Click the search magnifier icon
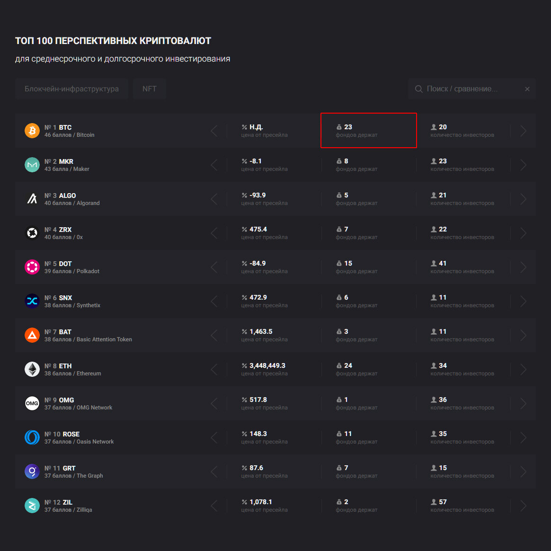Viewport: 551px width, 551px height. coord(418,89)
